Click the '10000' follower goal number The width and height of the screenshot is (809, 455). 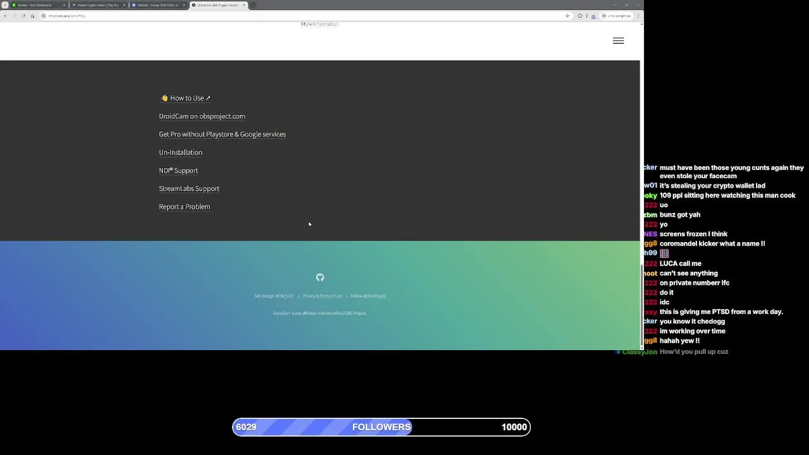(514, 427)
